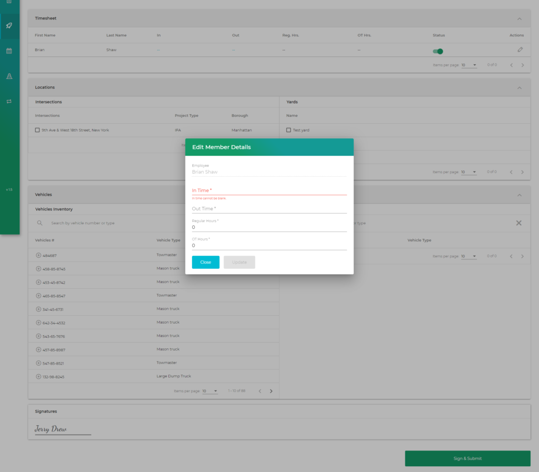Click the swap arrows sidebar icon
This screenshot has width=539, height=472.
coord(9,101)
